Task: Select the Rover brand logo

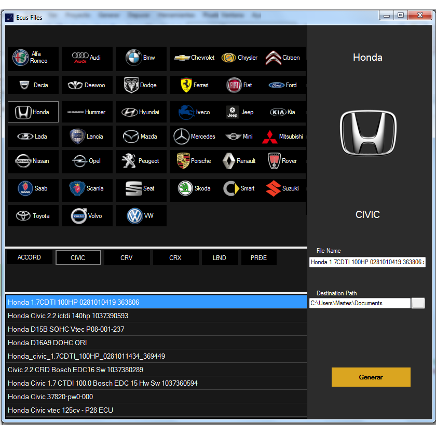Action: (x=274, y=161)
